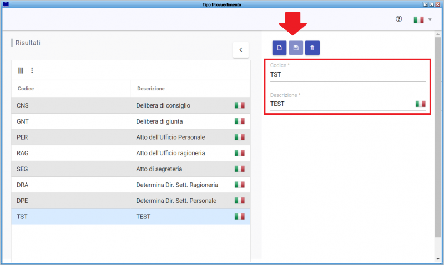Click the 'TEST' description cell in table
Screen dimensions: 444x265
pos(143,216)
